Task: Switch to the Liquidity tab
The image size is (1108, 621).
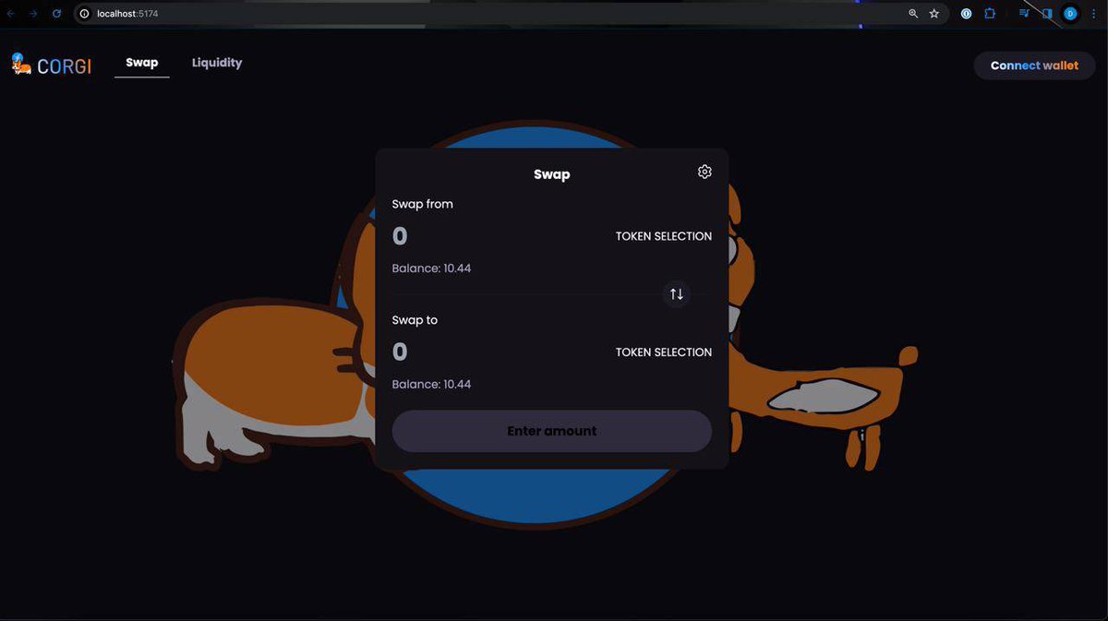Action: click(x=217, y=62)
